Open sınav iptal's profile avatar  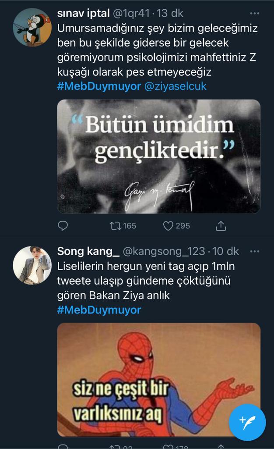click(x=32, y=27)
